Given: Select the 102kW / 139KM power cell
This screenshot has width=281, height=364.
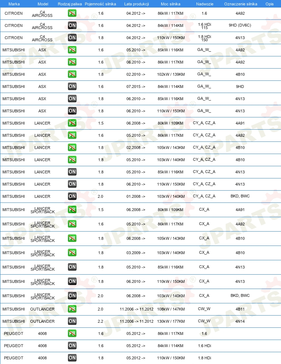Looking at the screenshot, I should [x=171, y=74].
